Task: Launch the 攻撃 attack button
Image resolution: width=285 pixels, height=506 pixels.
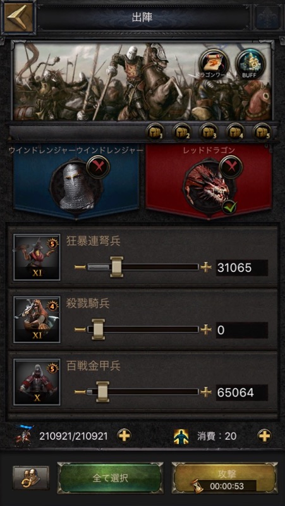Action: point(225,478)
